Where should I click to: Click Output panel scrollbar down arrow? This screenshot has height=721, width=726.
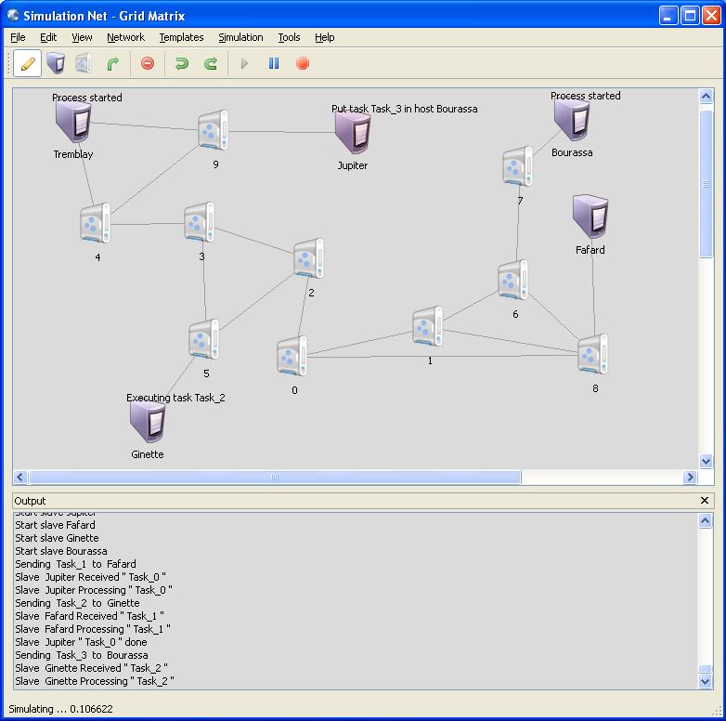pos(706,682)
